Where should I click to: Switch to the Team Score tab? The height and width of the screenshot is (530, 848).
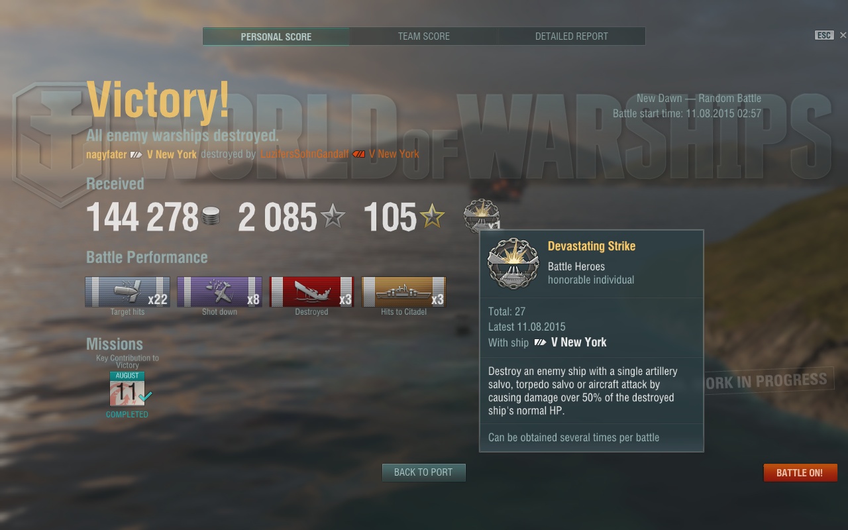[x=424, y=36]
